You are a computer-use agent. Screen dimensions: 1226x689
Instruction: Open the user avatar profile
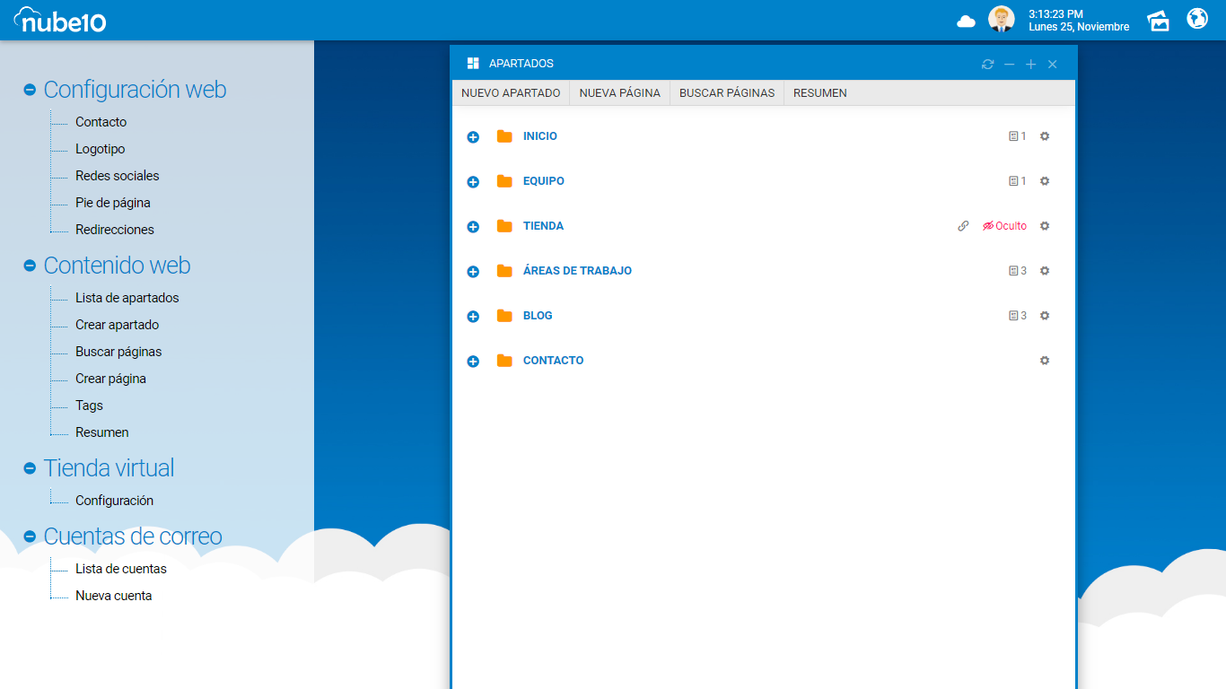pos(1001,19)
